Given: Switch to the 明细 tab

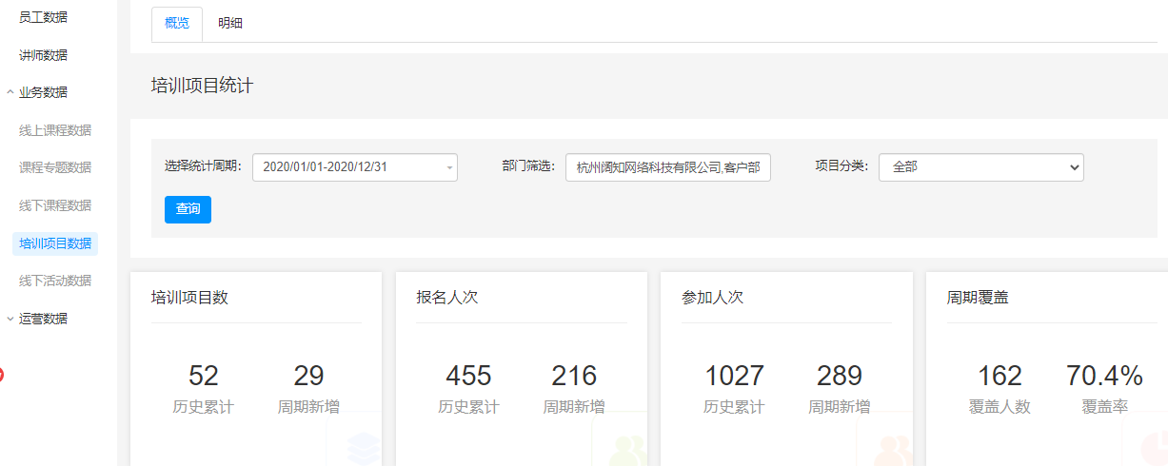Looking at the screenshot, I should click(230, 24).
